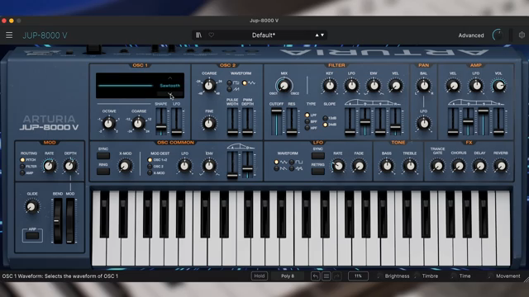Viewport: 529px width, 297px height.
Task: Open the Default* preset name dropdown
Action: pos(264,35)
